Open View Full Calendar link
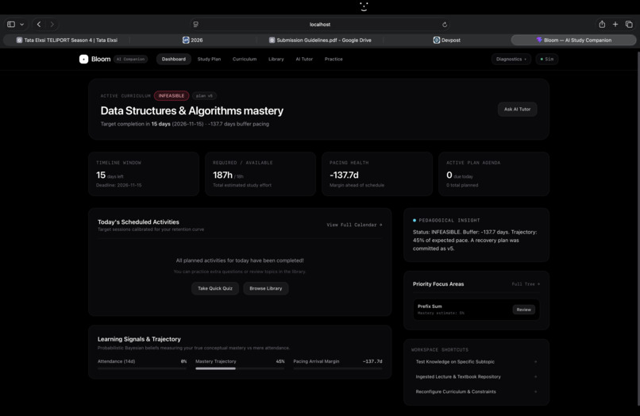 [354, 225]
